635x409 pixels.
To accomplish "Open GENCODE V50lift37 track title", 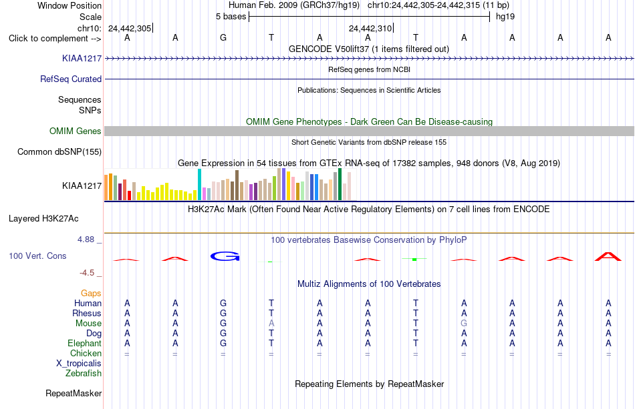I will pyautogui.click(x=369, y=49).
